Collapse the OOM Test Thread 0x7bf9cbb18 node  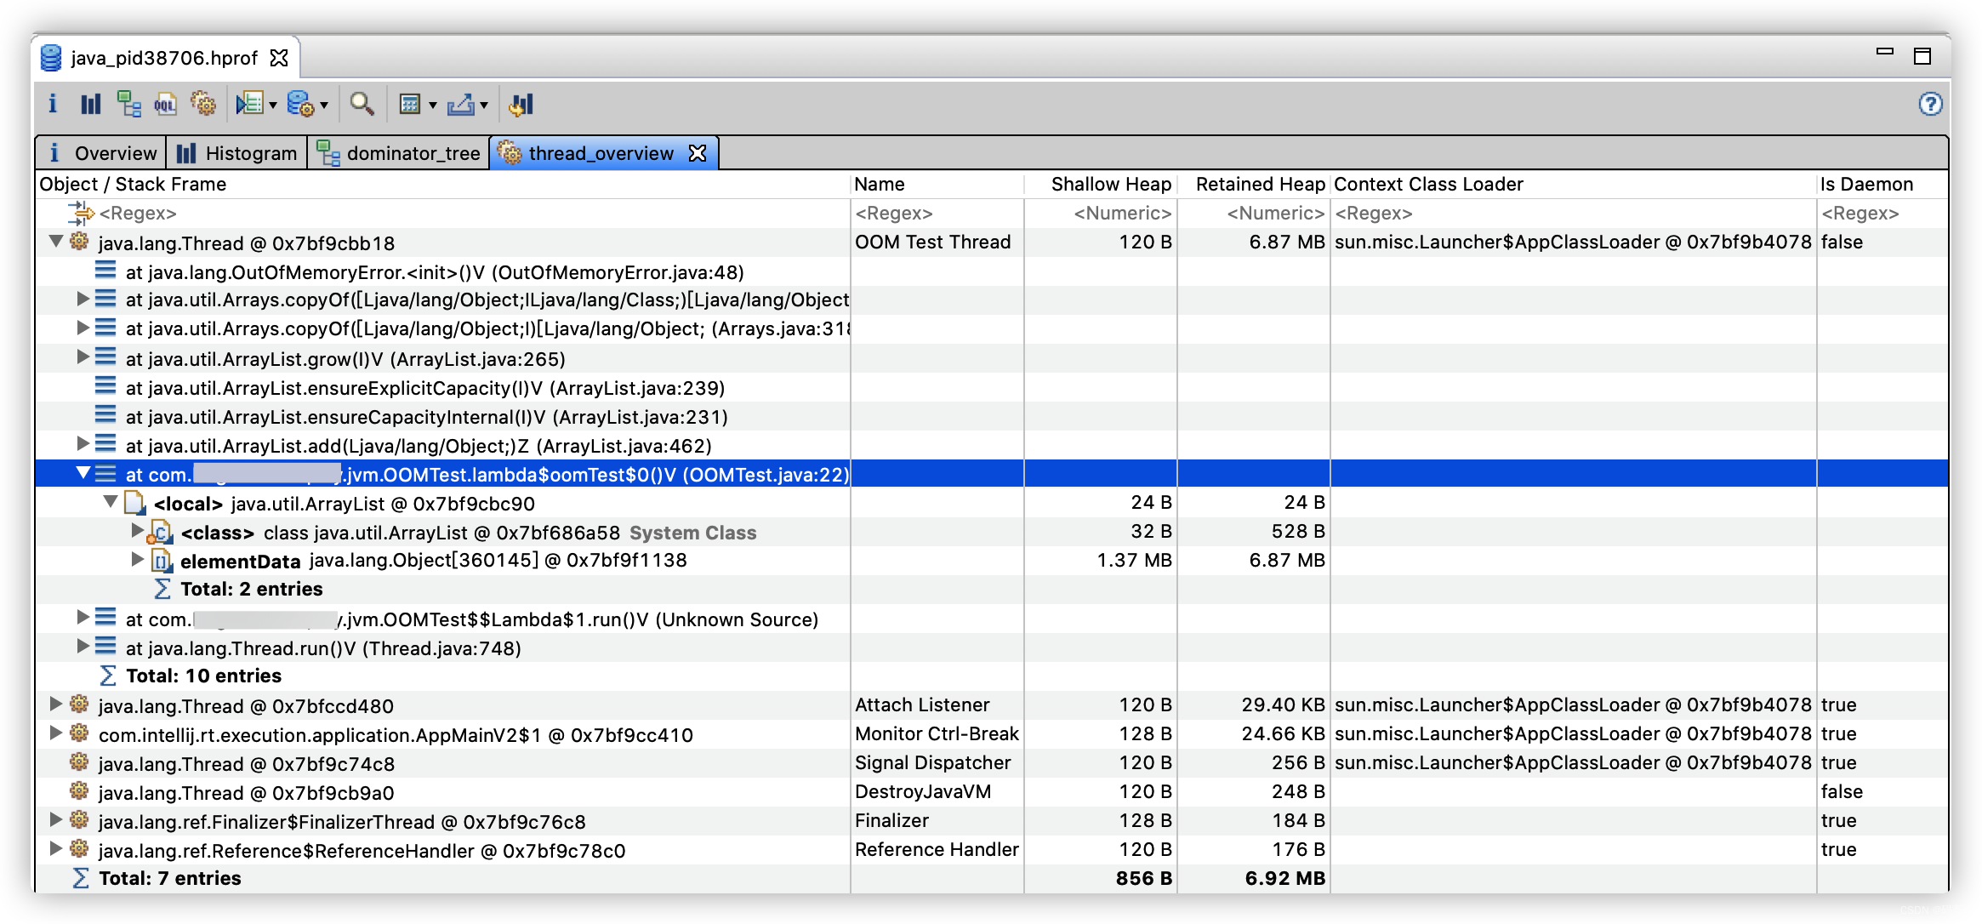pos(56,242)
